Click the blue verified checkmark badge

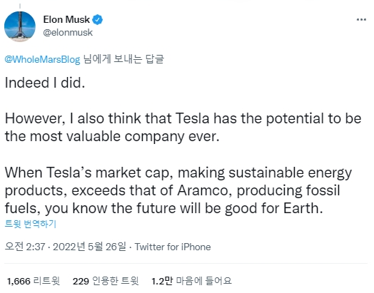[x=98, y=20]
